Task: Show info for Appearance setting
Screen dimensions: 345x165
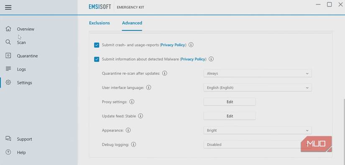Action: pos(128,130)
